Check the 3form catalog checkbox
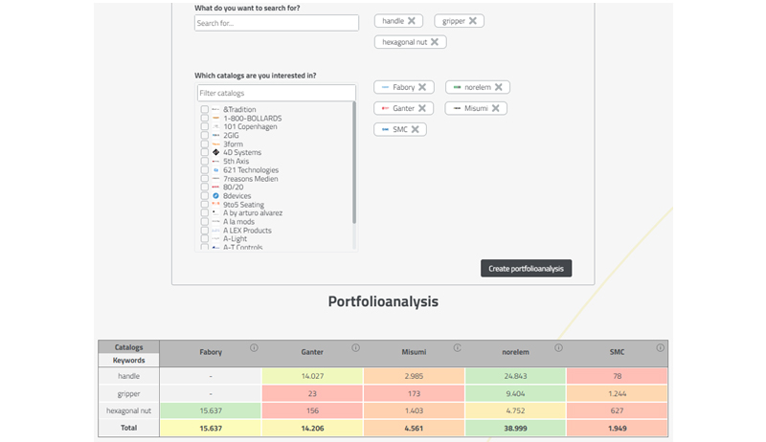 click(x=205, y=144)
